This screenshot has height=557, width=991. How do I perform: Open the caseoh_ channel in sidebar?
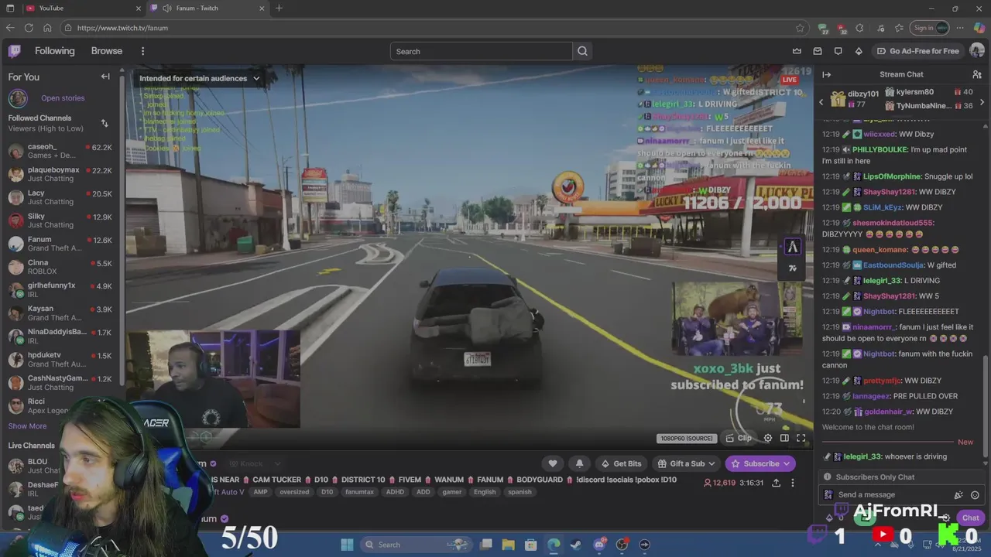point(60,151)
